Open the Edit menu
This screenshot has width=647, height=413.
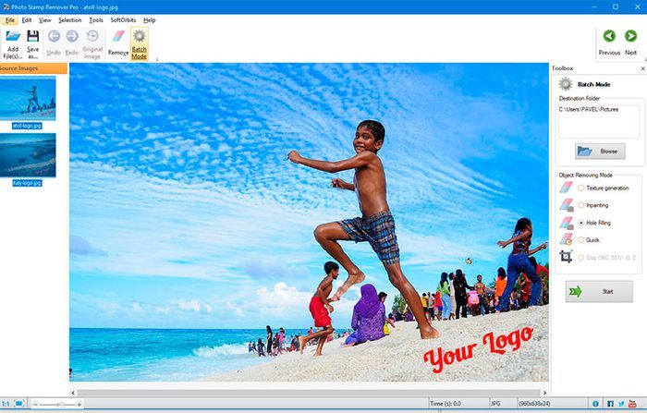(27, 20)
